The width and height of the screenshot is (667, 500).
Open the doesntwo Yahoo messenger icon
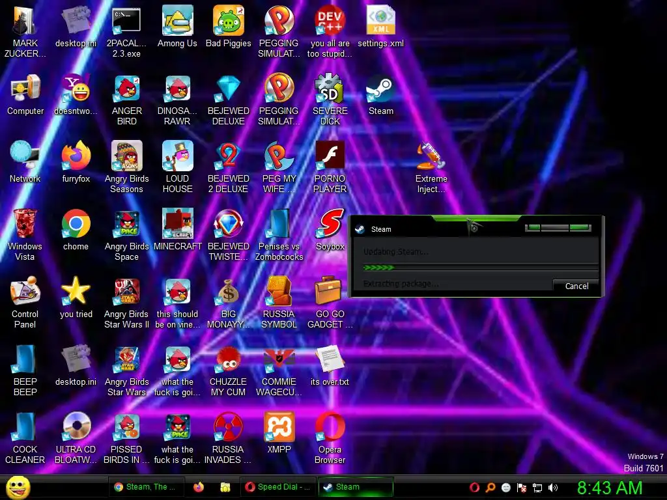pyautogui.click(x=76, y=94)
